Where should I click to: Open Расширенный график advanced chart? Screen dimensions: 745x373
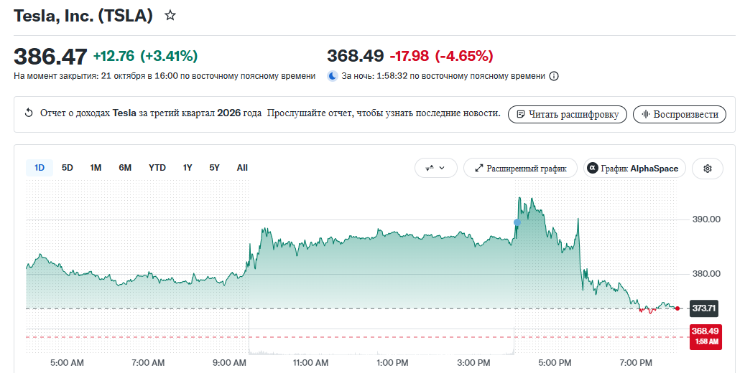click(520, 169)
